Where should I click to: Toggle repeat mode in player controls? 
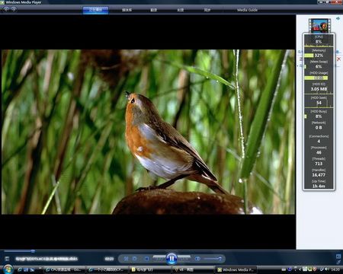[135, 259]
